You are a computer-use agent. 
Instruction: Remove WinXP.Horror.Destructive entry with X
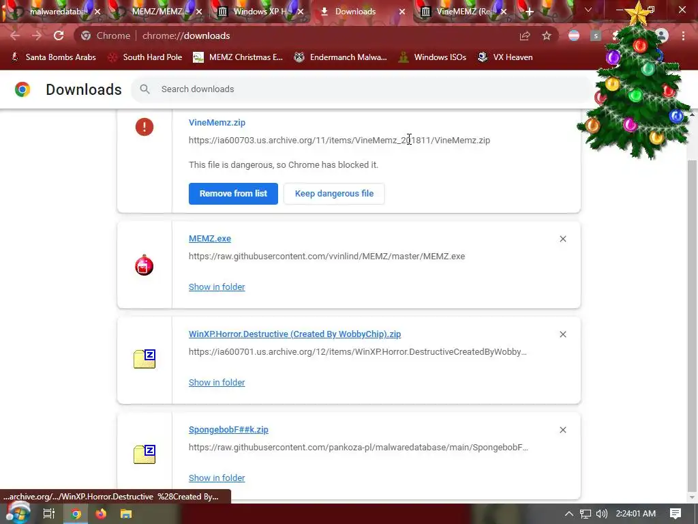coord(563,334)
